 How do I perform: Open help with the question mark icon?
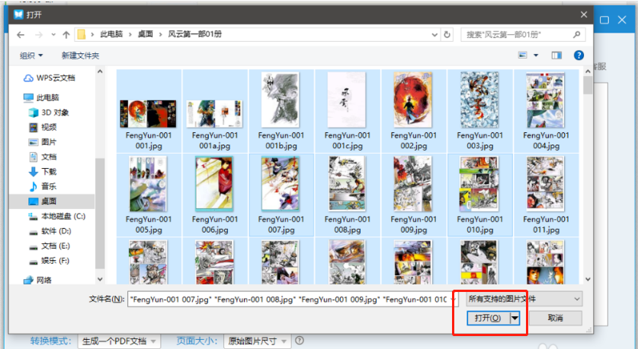click(579, 56)
